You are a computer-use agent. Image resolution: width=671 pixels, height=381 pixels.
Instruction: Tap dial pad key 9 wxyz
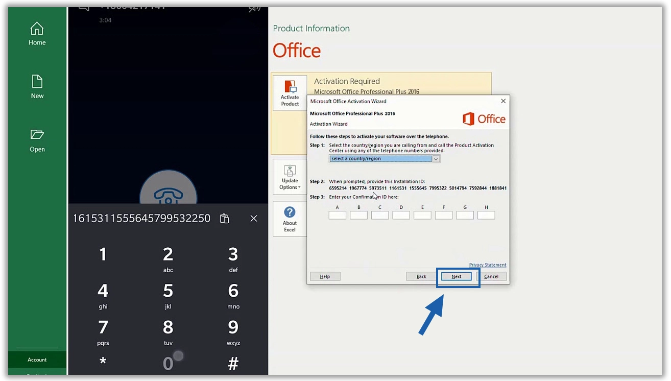[233, 332]
